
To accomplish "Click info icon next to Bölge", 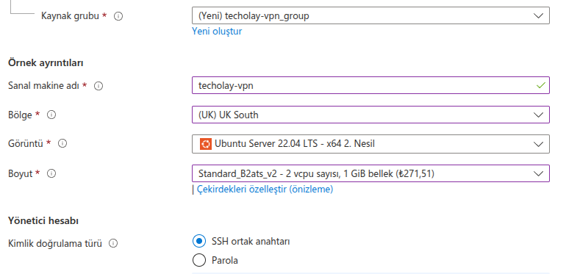I will [51, 115].
